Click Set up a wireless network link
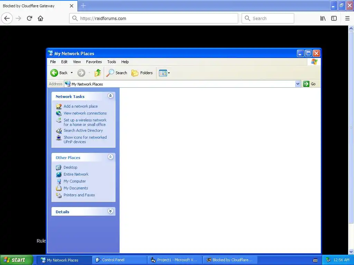The width and height of the screenshot is (354, 265). (x=85, y=122)
